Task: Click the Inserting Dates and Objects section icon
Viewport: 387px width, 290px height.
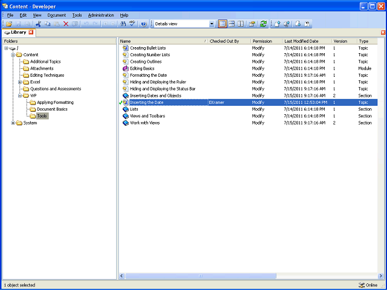Action: [126, 95]
